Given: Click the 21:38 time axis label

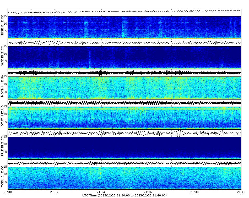Looking at the screenshot, I should click(194, 192).
